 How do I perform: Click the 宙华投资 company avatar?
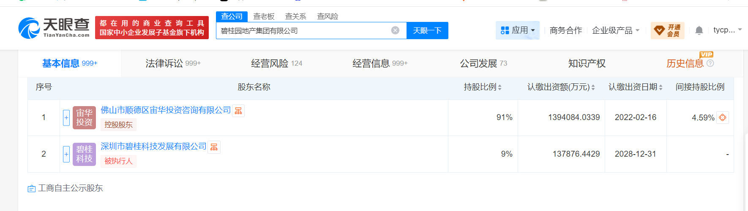tap(84, 118)
